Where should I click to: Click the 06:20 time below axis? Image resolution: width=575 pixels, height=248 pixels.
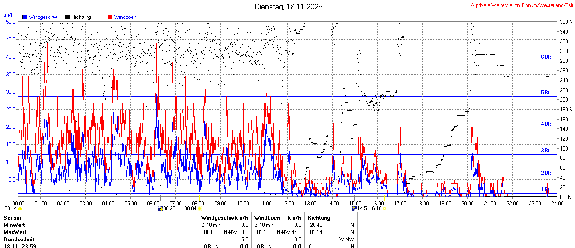tap(169, 208)
